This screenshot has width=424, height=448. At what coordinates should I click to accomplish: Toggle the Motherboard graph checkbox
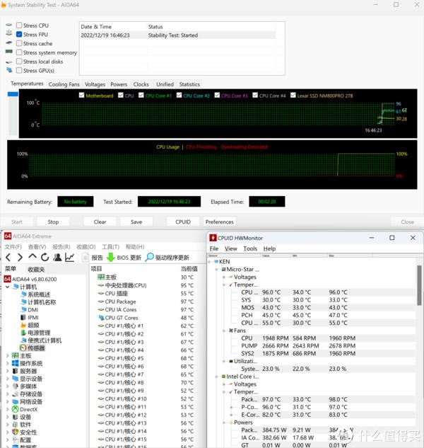[x=81, y=95]
